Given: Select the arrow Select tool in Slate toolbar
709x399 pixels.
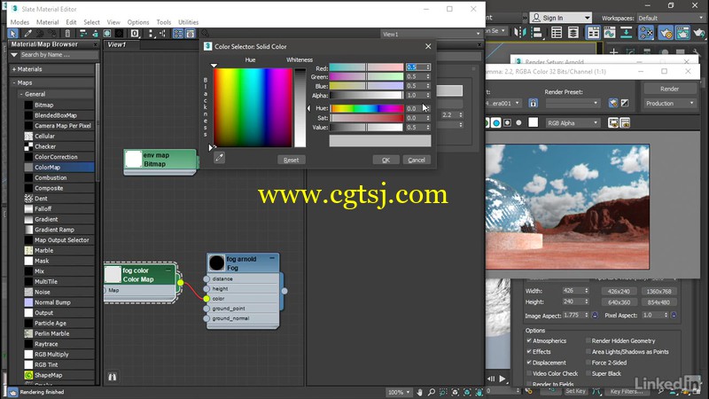Looking at the screenshot, I should click(x=12, y=34).
